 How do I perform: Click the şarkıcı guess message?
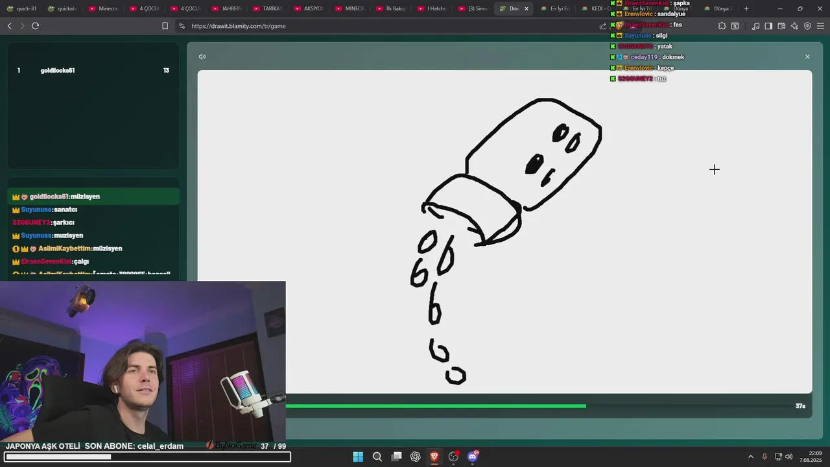click(x=43, y=222)
